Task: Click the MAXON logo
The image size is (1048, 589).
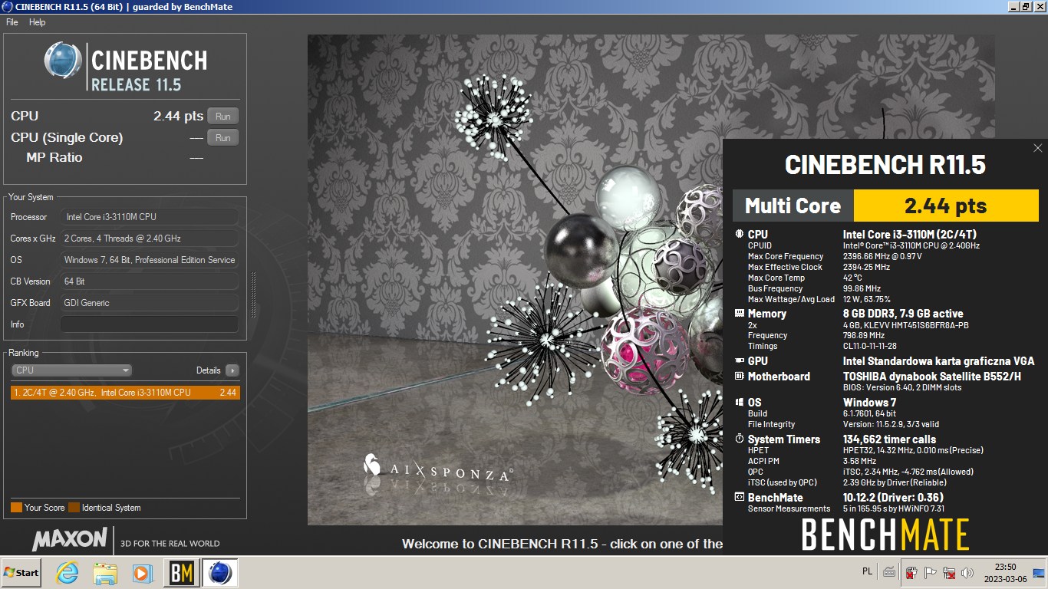Action: (x=70, y=538)
